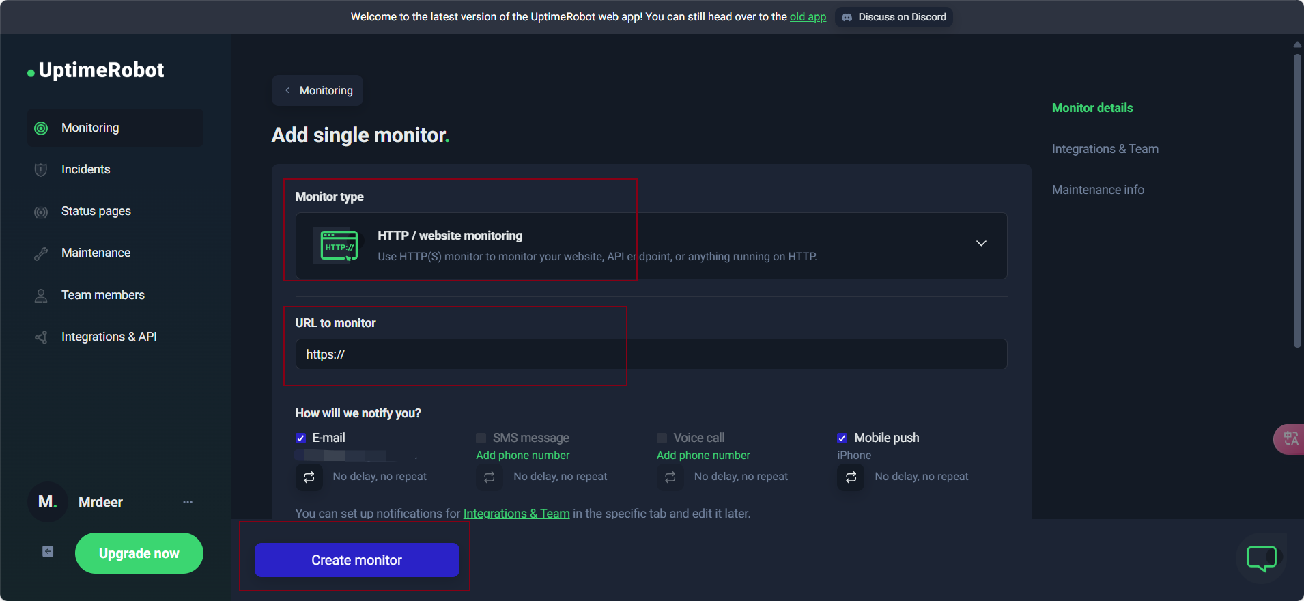Click the Team members person icon

click(x=41, y=296)
